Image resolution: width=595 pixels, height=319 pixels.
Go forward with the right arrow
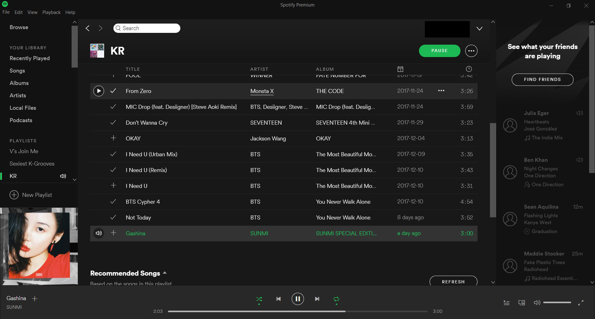[100, 28]
